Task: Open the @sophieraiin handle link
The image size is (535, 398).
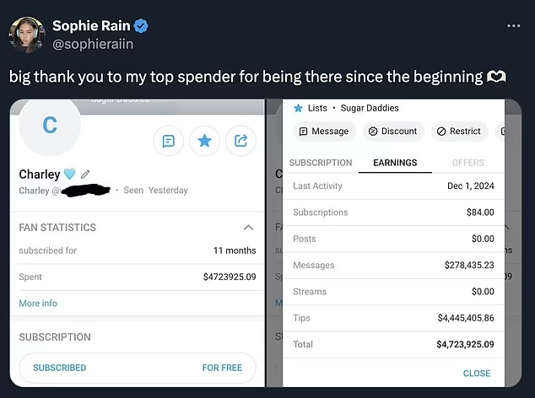Action: [x=93, y=43]
